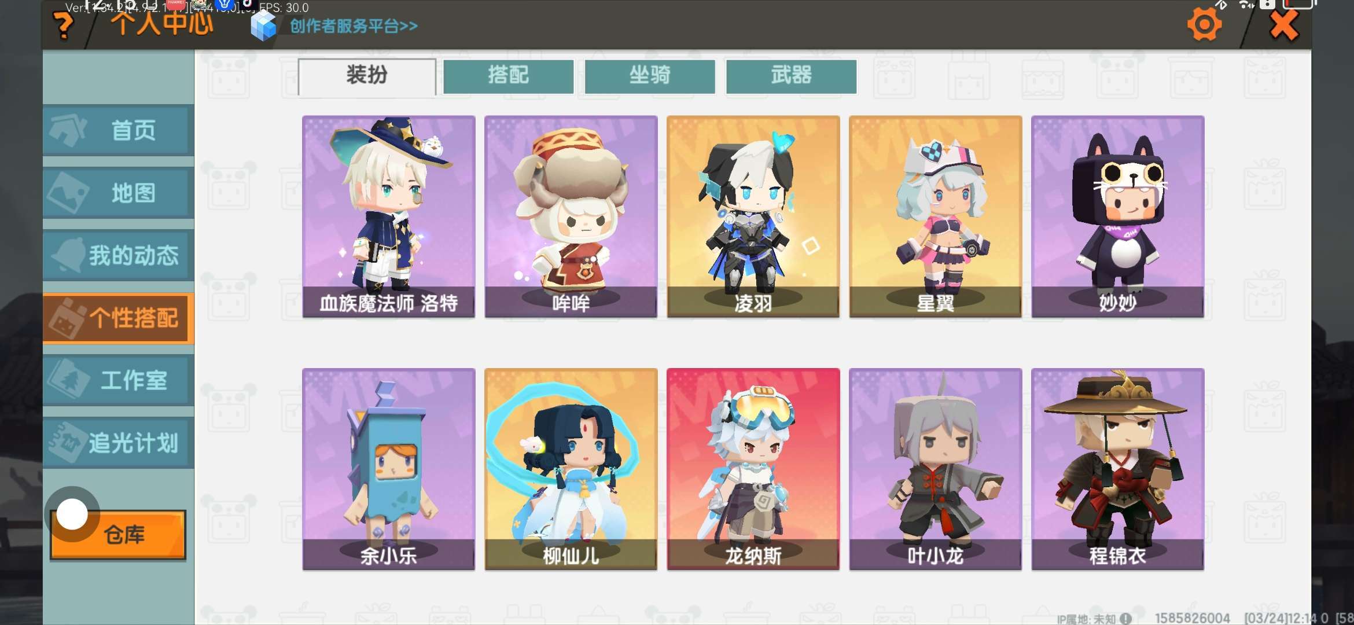1354x625 pixels.
Task: Switch to the 坐骑 mounts tab
Action: tap(650, 76)
